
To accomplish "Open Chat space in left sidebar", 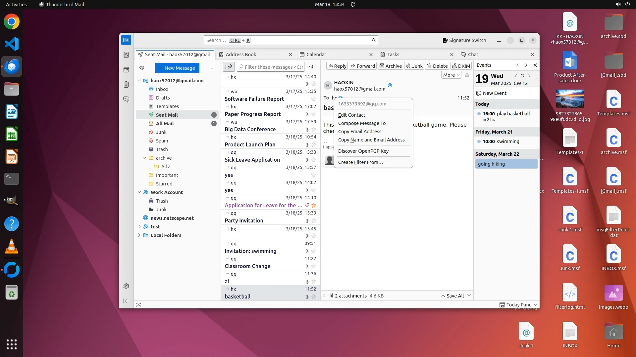I will (126, 99).
